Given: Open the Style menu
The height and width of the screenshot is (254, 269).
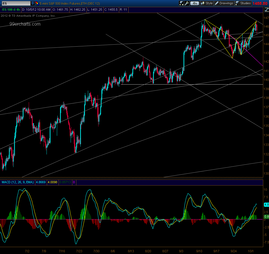Looking at the screenshot, I should pos(207,3).
